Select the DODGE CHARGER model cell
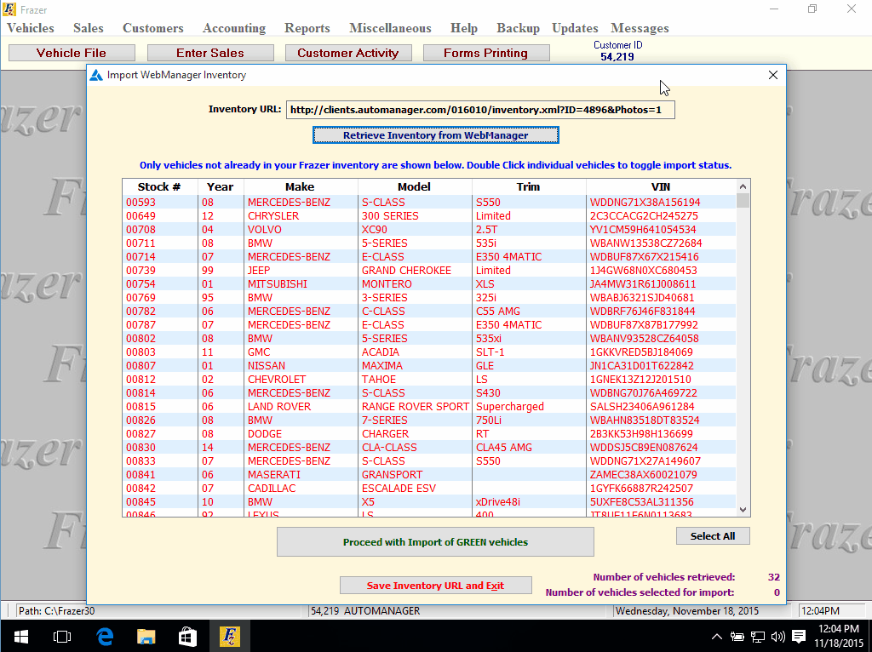This screenshot has height=652, width=872. point(415,434)
